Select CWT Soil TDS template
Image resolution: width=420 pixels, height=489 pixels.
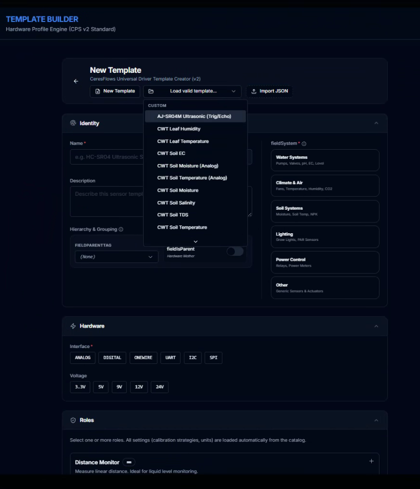coord(195,215)
